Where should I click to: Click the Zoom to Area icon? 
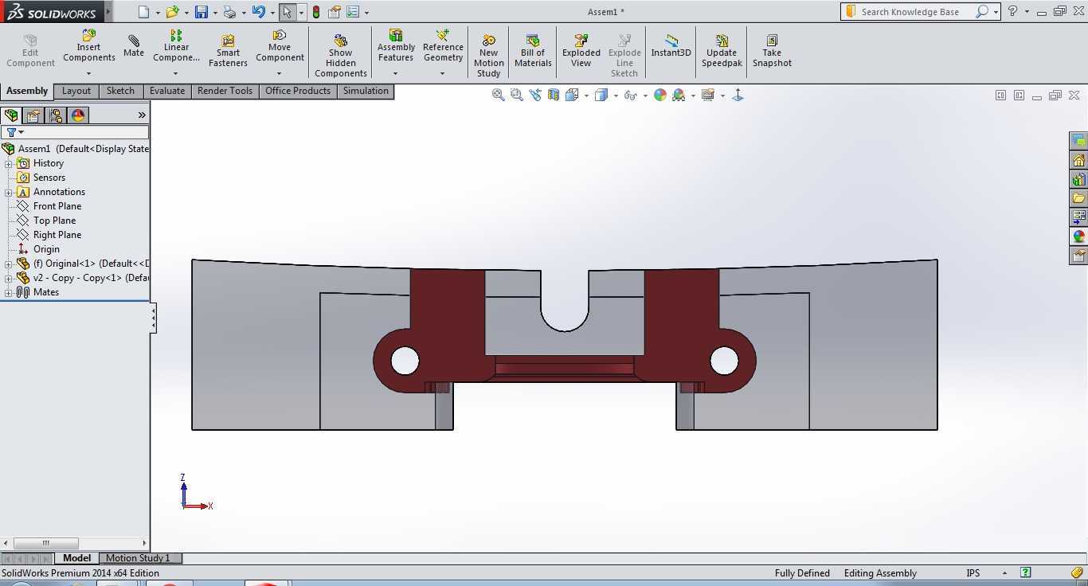[x=517, y=95]
